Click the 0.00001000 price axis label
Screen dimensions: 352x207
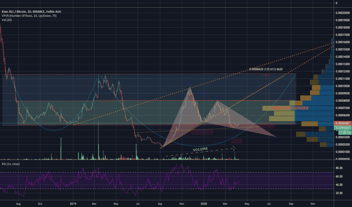coord(343,152)
